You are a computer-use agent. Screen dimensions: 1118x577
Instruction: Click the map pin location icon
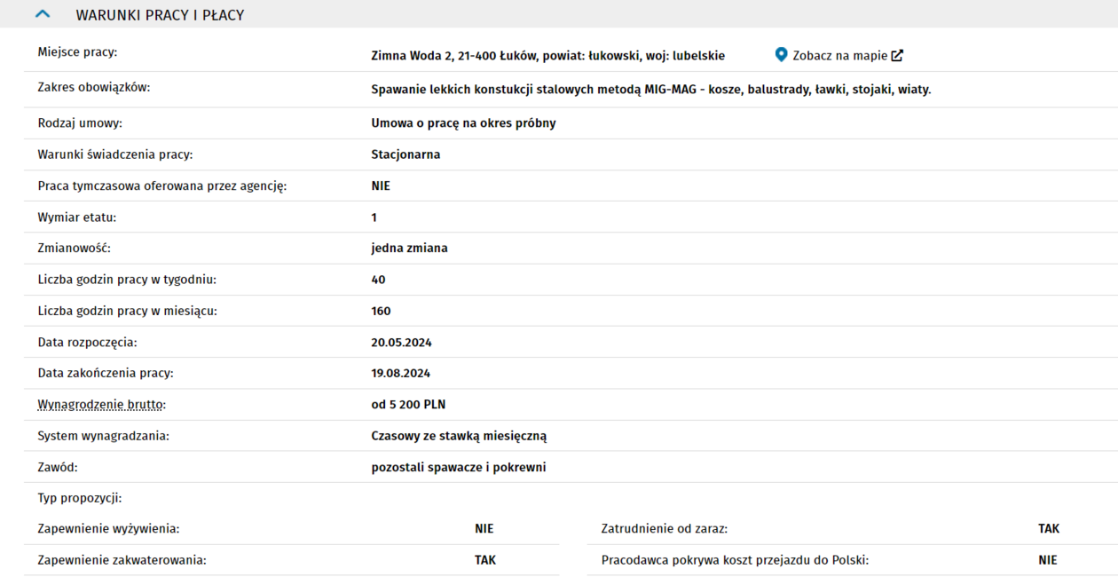[x=781, y=55]
